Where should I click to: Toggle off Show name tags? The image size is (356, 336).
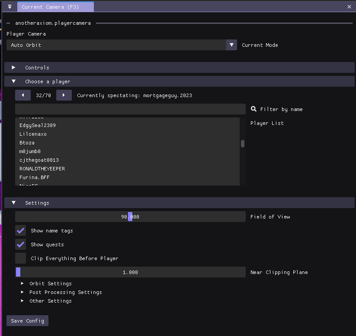[20, 230]
